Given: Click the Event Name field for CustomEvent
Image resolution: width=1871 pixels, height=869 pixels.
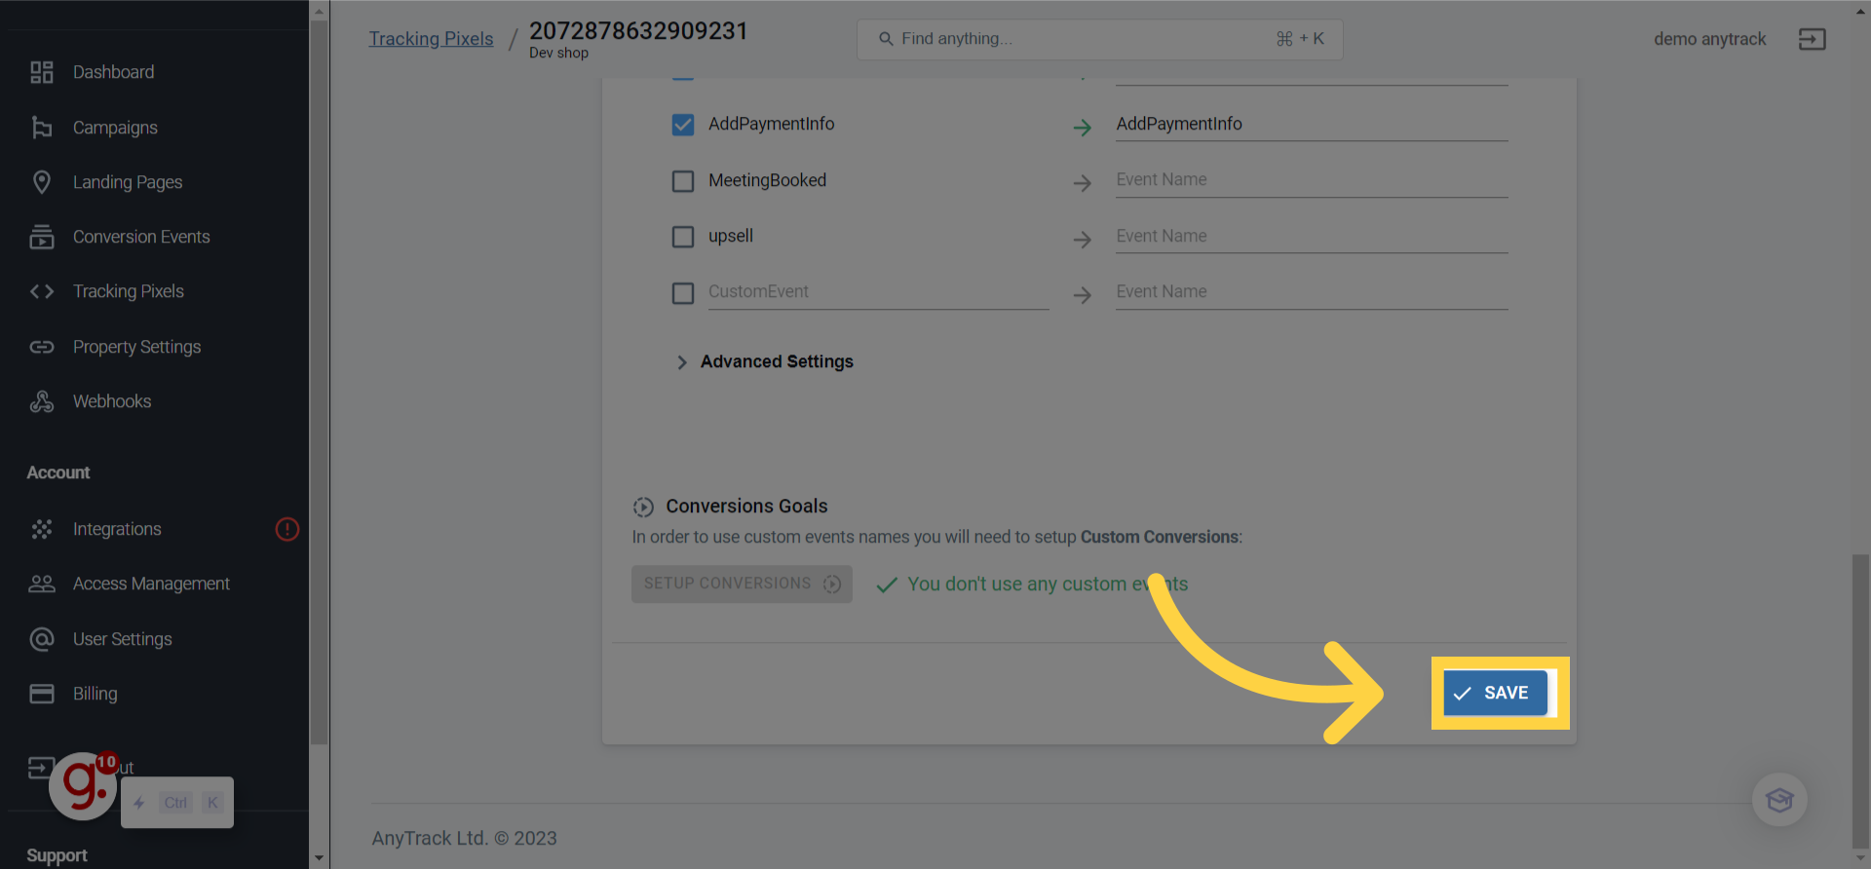Looking at the screenshot, I should pos(1312,292).
